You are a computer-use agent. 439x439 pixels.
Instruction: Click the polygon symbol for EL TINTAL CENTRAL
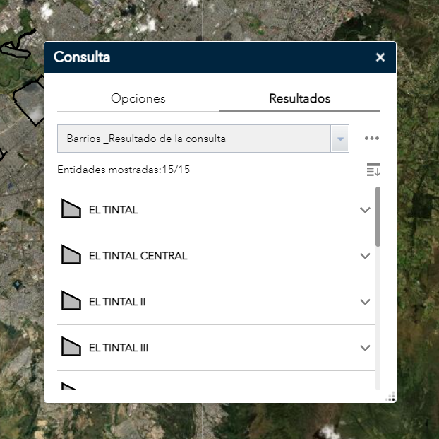point(71,256)
